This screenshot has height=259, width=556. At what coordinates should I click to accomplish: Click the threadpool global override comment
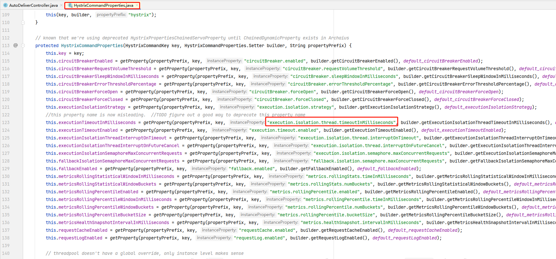coord(145,253)
